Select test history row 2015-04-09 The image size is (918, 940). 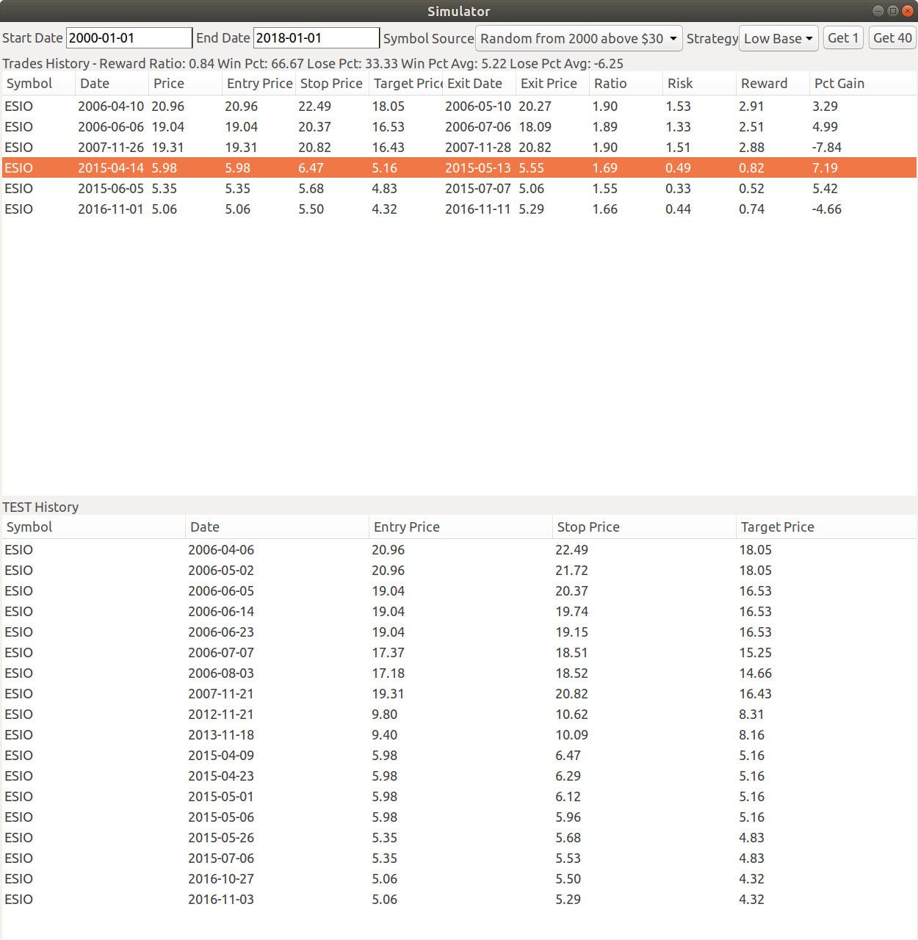coord(459,756)
